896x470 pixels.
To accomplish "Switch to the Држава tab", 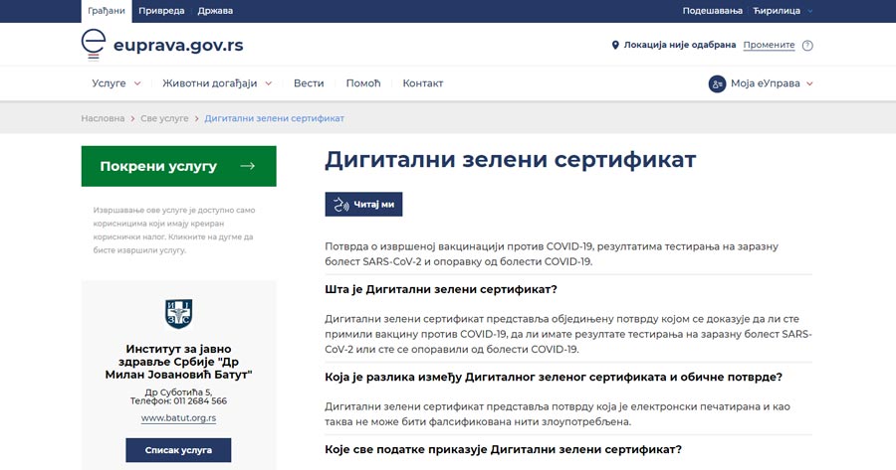I will coord(214,11).
